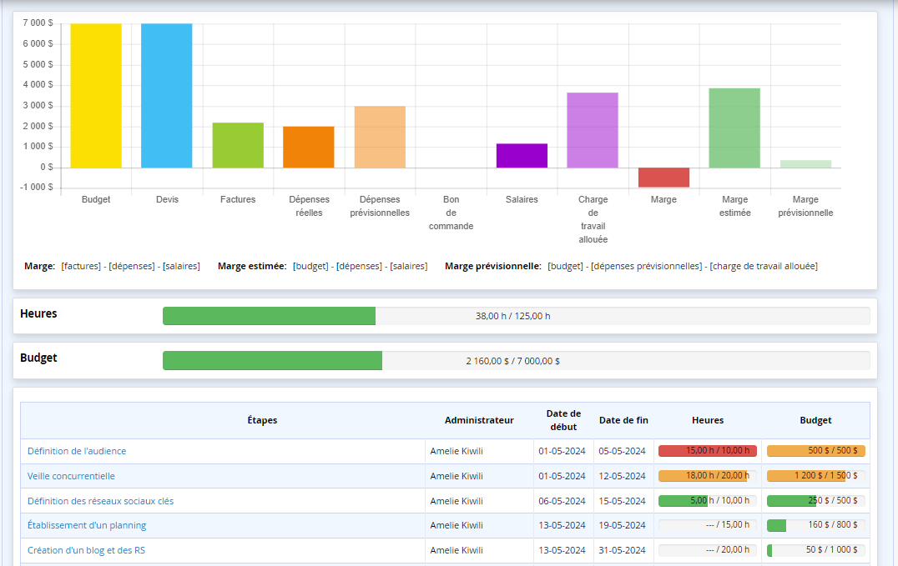Click the 38,00 h / 125,00 h progress bar
This screenshot has height=566, width=898.
(x=516, y=316)
